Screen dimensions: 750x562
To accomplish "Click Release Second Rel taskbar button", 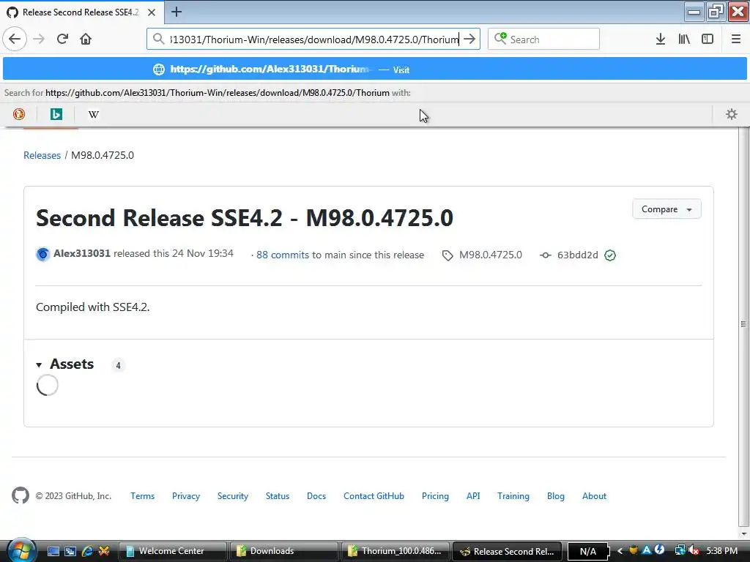I will coord(507,551).
